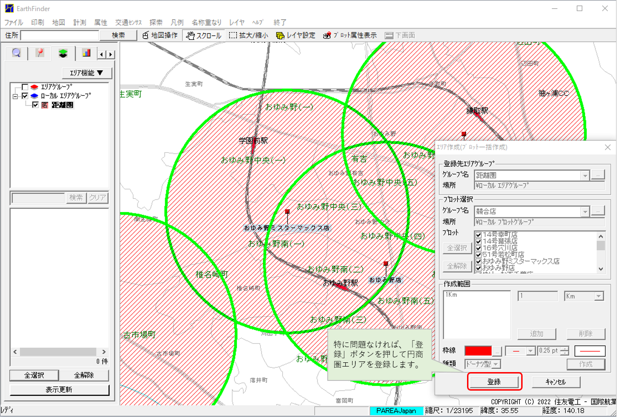Viewport: 617px width, 417px height.
Task: Click the 下画面 toolbar button
Action: click(400, 35)
